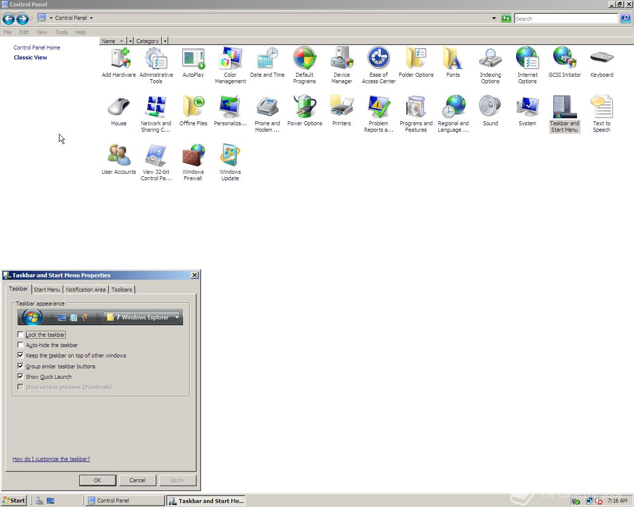Open the File menu
634x507 pixels.
[x=7, y=32]
